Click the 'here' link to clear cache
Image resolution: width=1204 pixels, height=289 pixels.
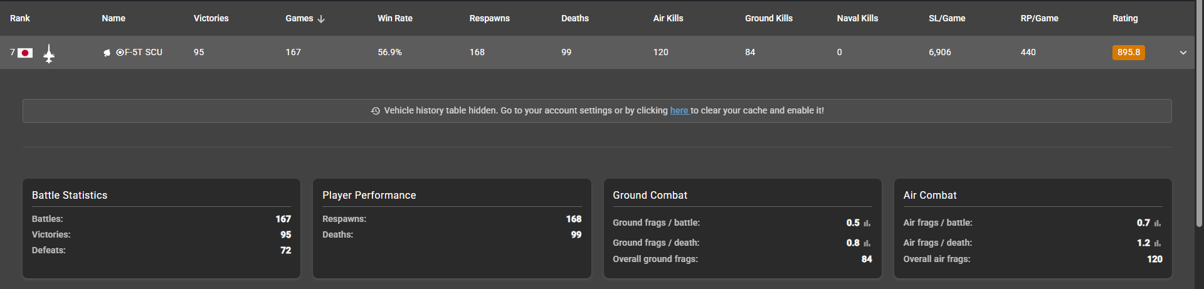click(679, 110)
